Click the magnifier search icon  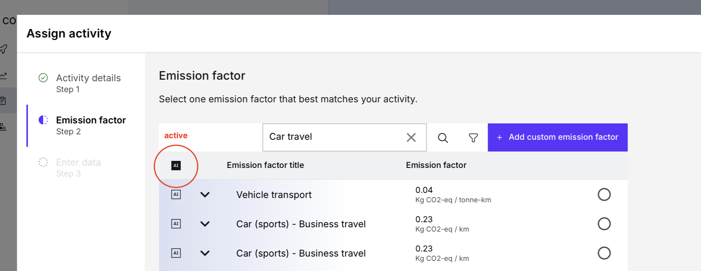443,138
